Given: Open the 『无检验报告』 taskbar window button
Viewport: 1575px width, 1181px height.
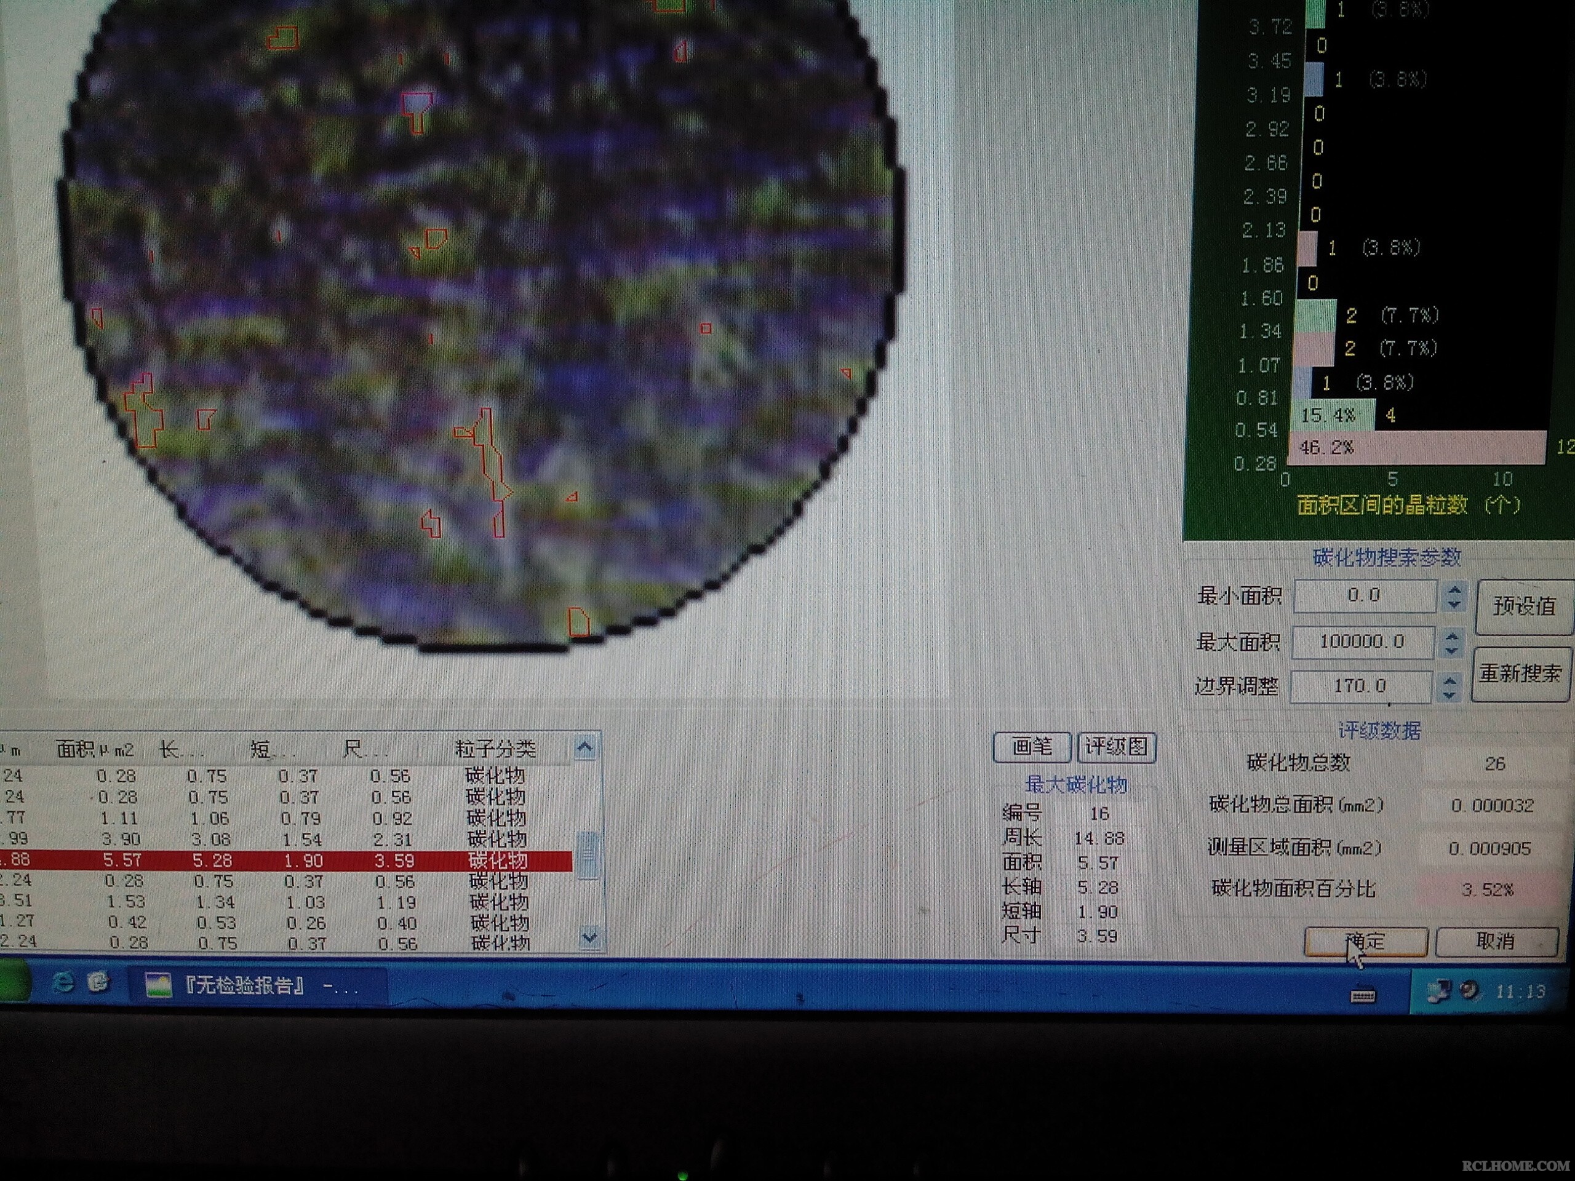Looking at the screenshot, I should pyautogui.click(x=258, y=986).
